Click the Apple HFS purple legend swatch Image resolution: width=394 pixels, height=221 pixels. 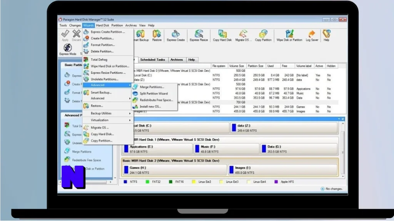pyautogui.click(x=276, y=181)
